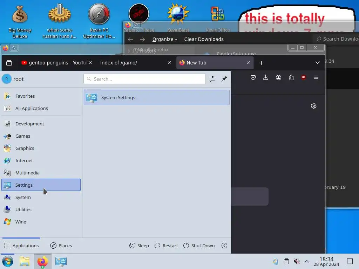Open the Firefox Downloads toolbar icon
The image size is (359, 269).
pos(266,77)
